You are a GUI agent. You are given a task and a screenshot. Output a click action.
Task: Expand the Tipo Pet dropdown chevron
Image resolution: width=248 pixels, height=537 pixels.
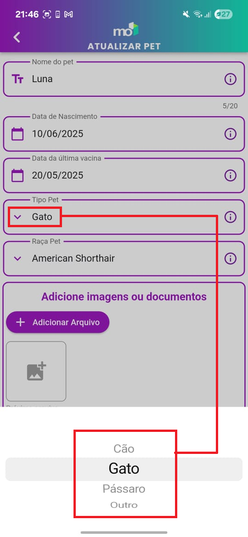pos(17,217)
